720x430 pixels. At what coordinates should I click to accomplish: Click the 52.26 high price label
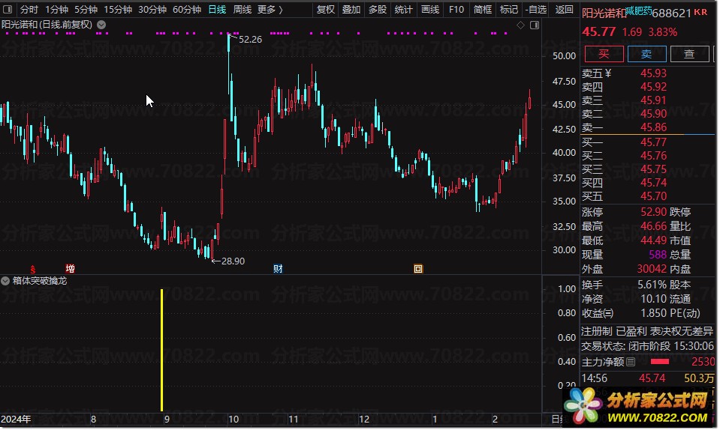(250, 40)
